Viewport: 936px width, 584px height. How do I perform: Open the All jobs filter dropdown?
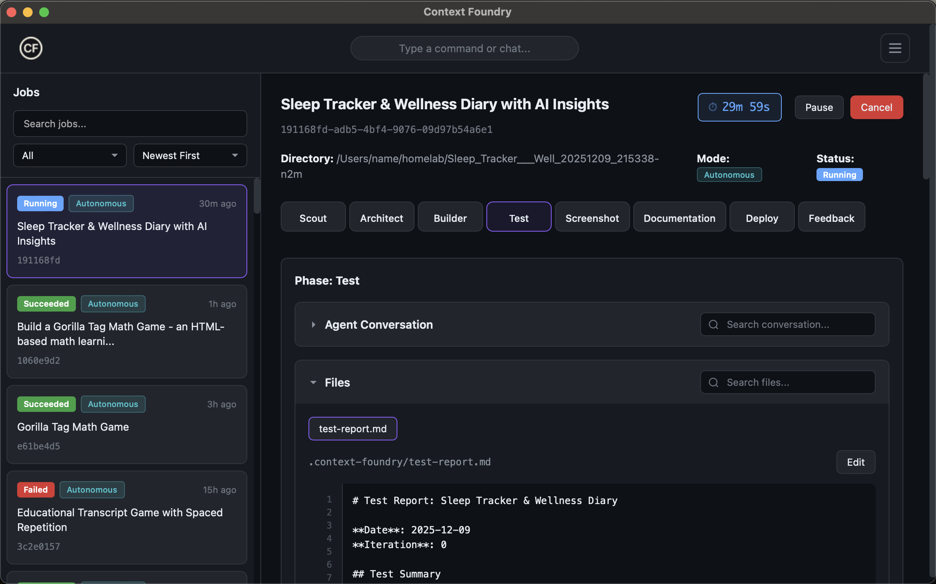click(x=69, y=155)
